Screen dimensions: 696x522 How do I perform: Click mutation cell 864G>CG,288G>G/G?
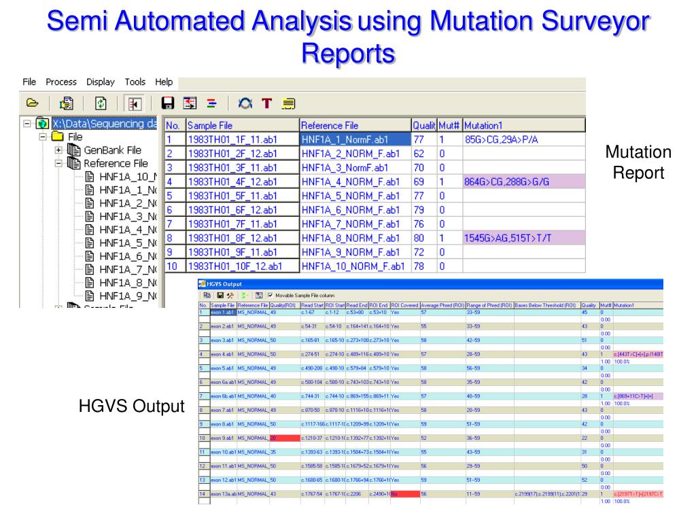point(524,181)
